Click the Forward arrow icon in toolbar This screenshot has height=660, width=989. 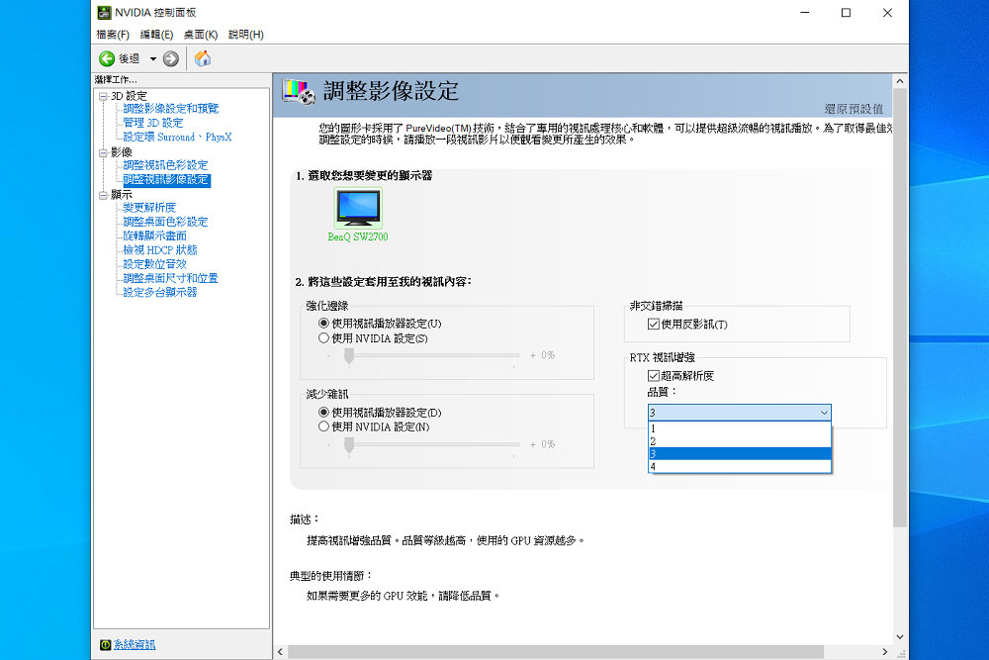(171, 58)
